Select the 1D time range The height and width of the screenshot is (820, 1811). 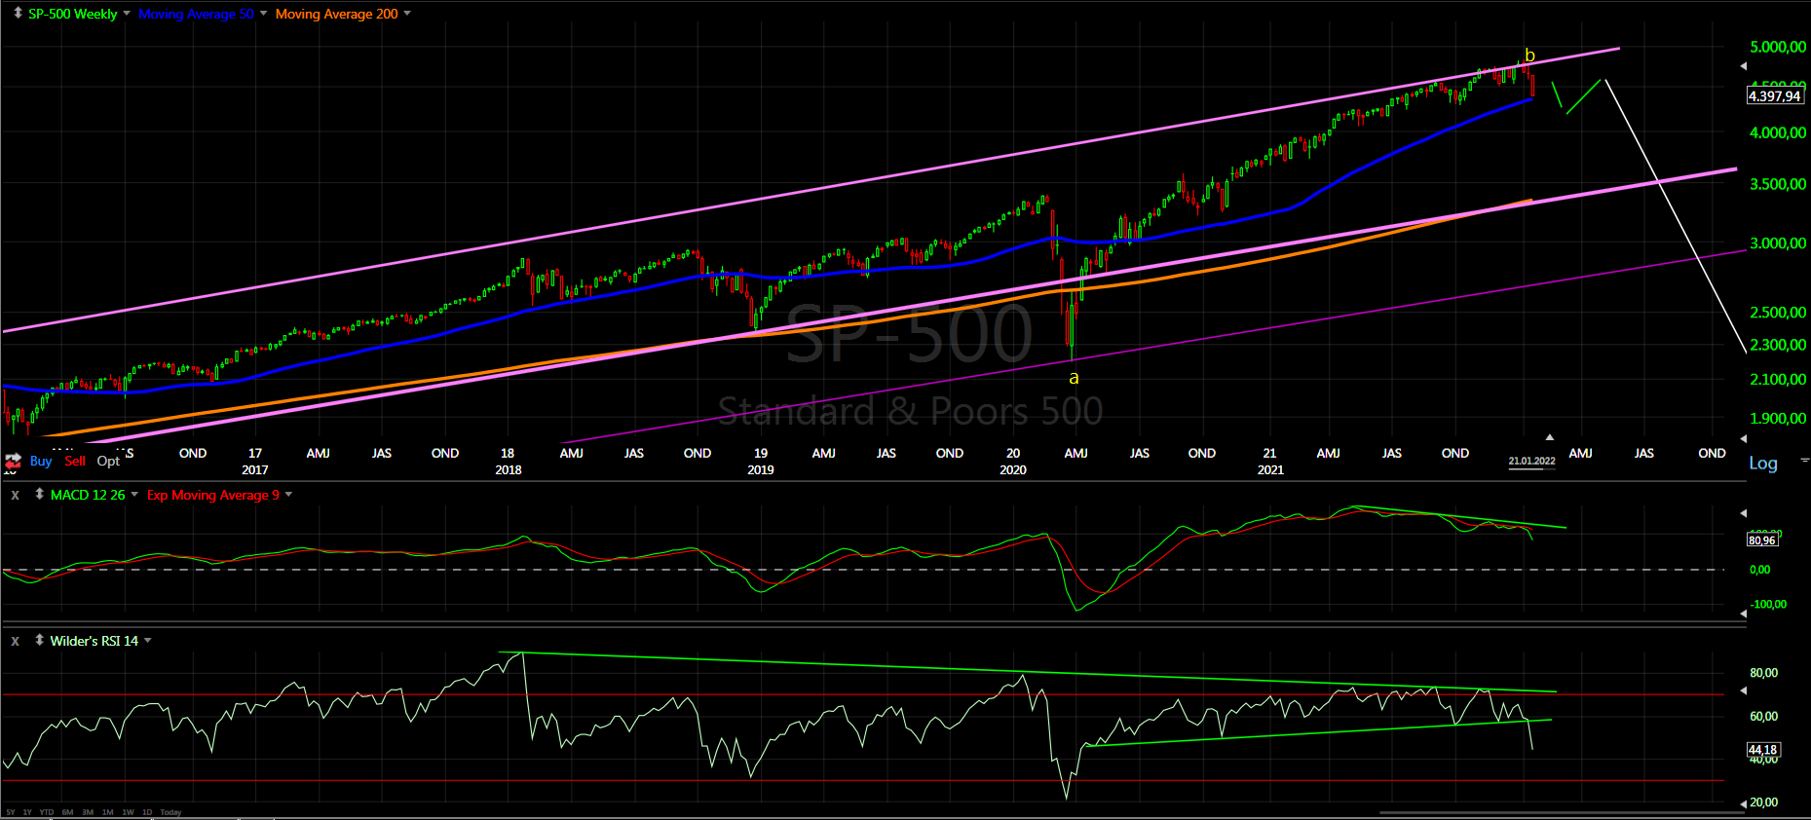tap(147, 812)
